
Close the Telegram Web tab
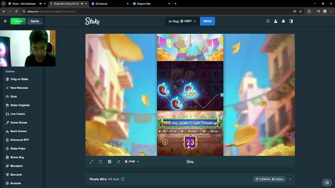pos(169,4)
